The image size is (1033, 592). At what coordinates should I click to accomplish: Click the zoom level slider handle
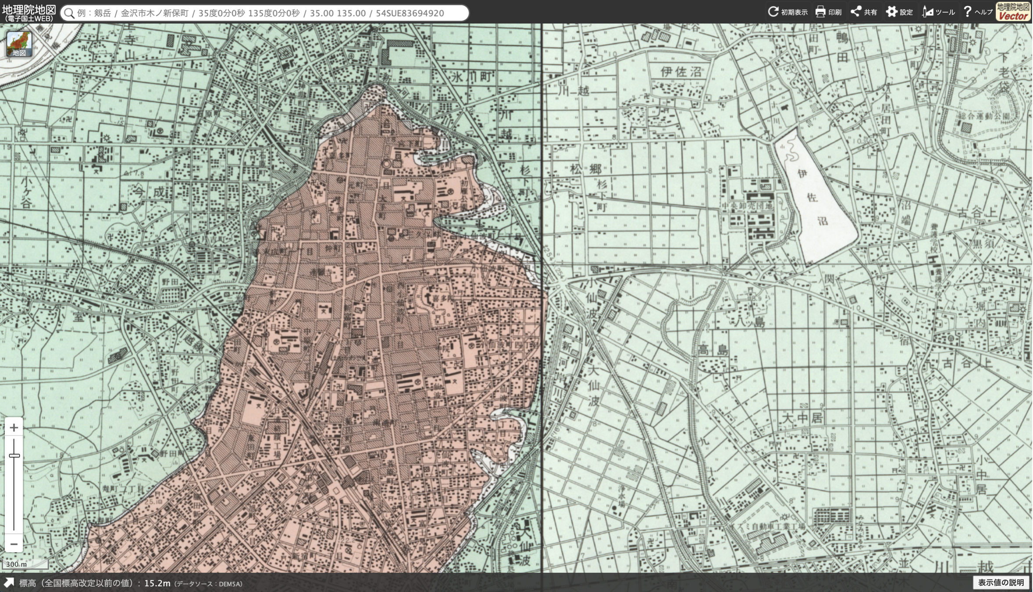pyautogui.click(x=14, y=455)
